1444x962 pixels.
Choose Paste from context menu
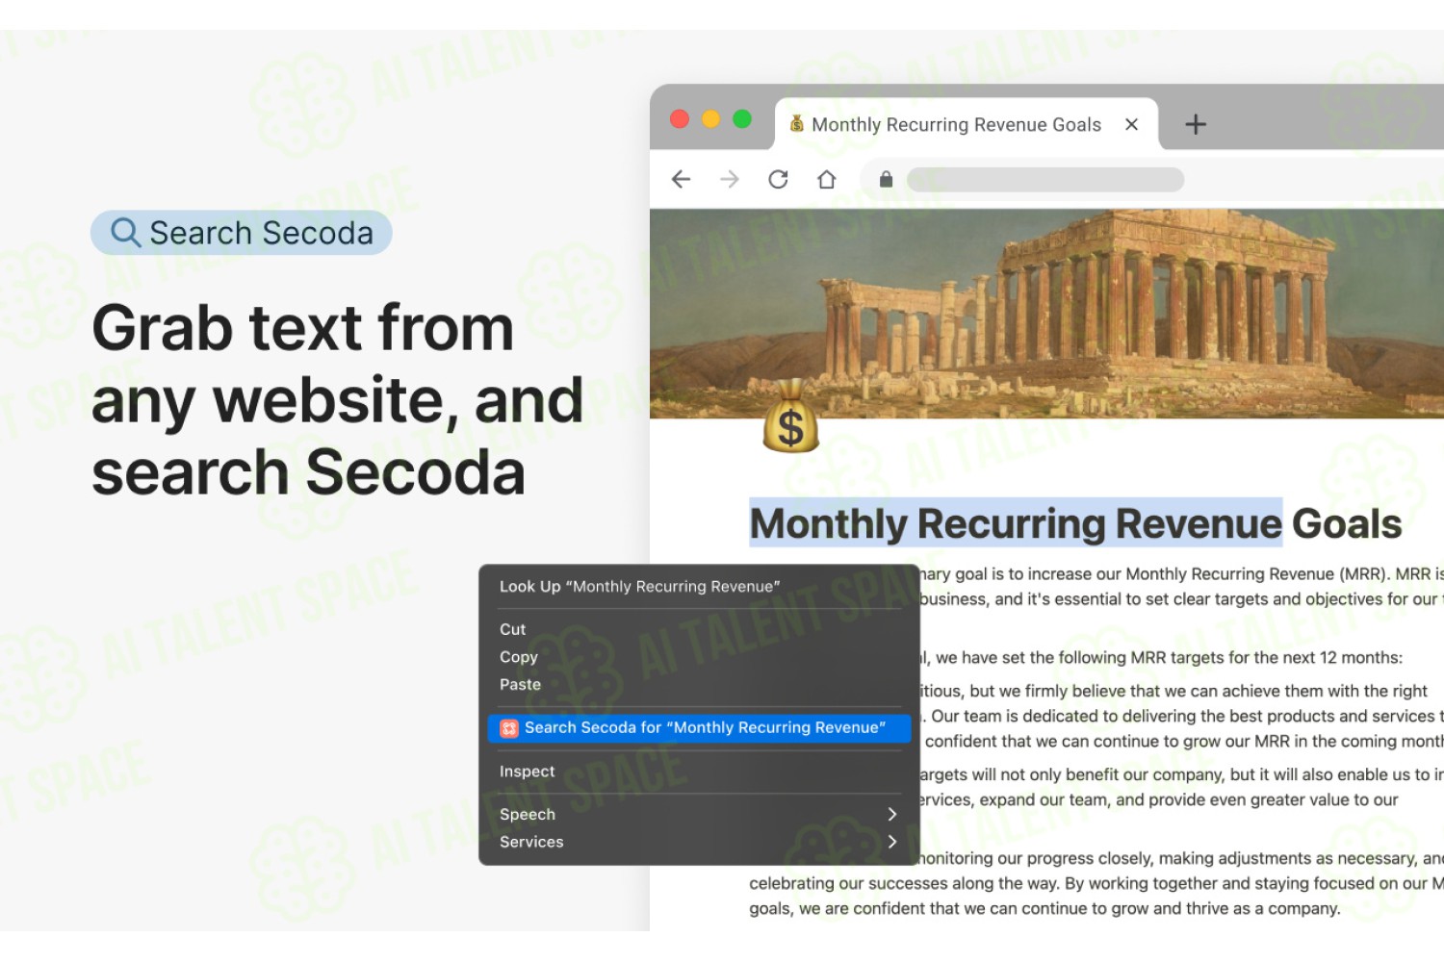[x=520, y=684]
